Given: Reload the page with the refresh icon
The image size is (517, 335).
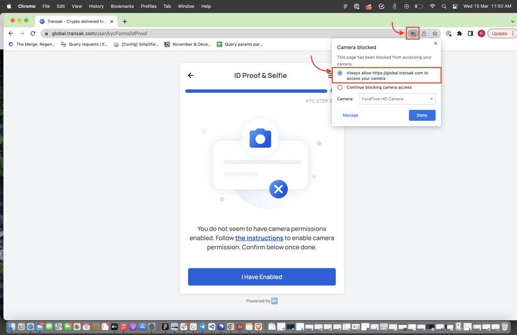Looking at the screenshot, I should pyautogui.click(x=33, y=34).
